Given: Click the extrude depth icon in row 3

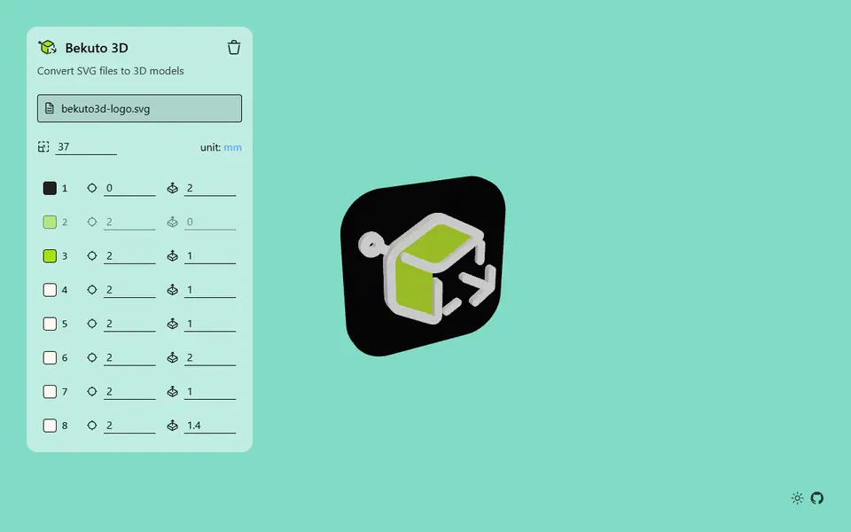Looking at the screenshot, I should (173, 255).
